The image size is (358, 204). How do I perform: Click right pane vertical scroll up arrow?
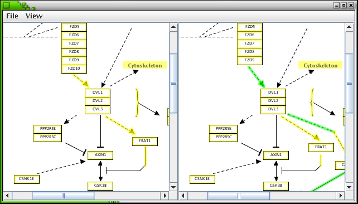(x=349, y=27)
